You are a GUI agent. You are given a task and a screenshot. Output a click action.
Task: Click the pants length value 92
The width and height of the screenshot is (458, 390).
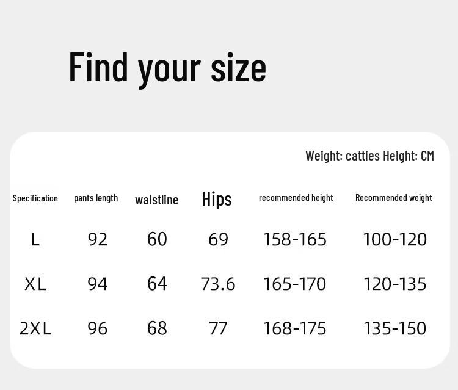coord(98,240)
